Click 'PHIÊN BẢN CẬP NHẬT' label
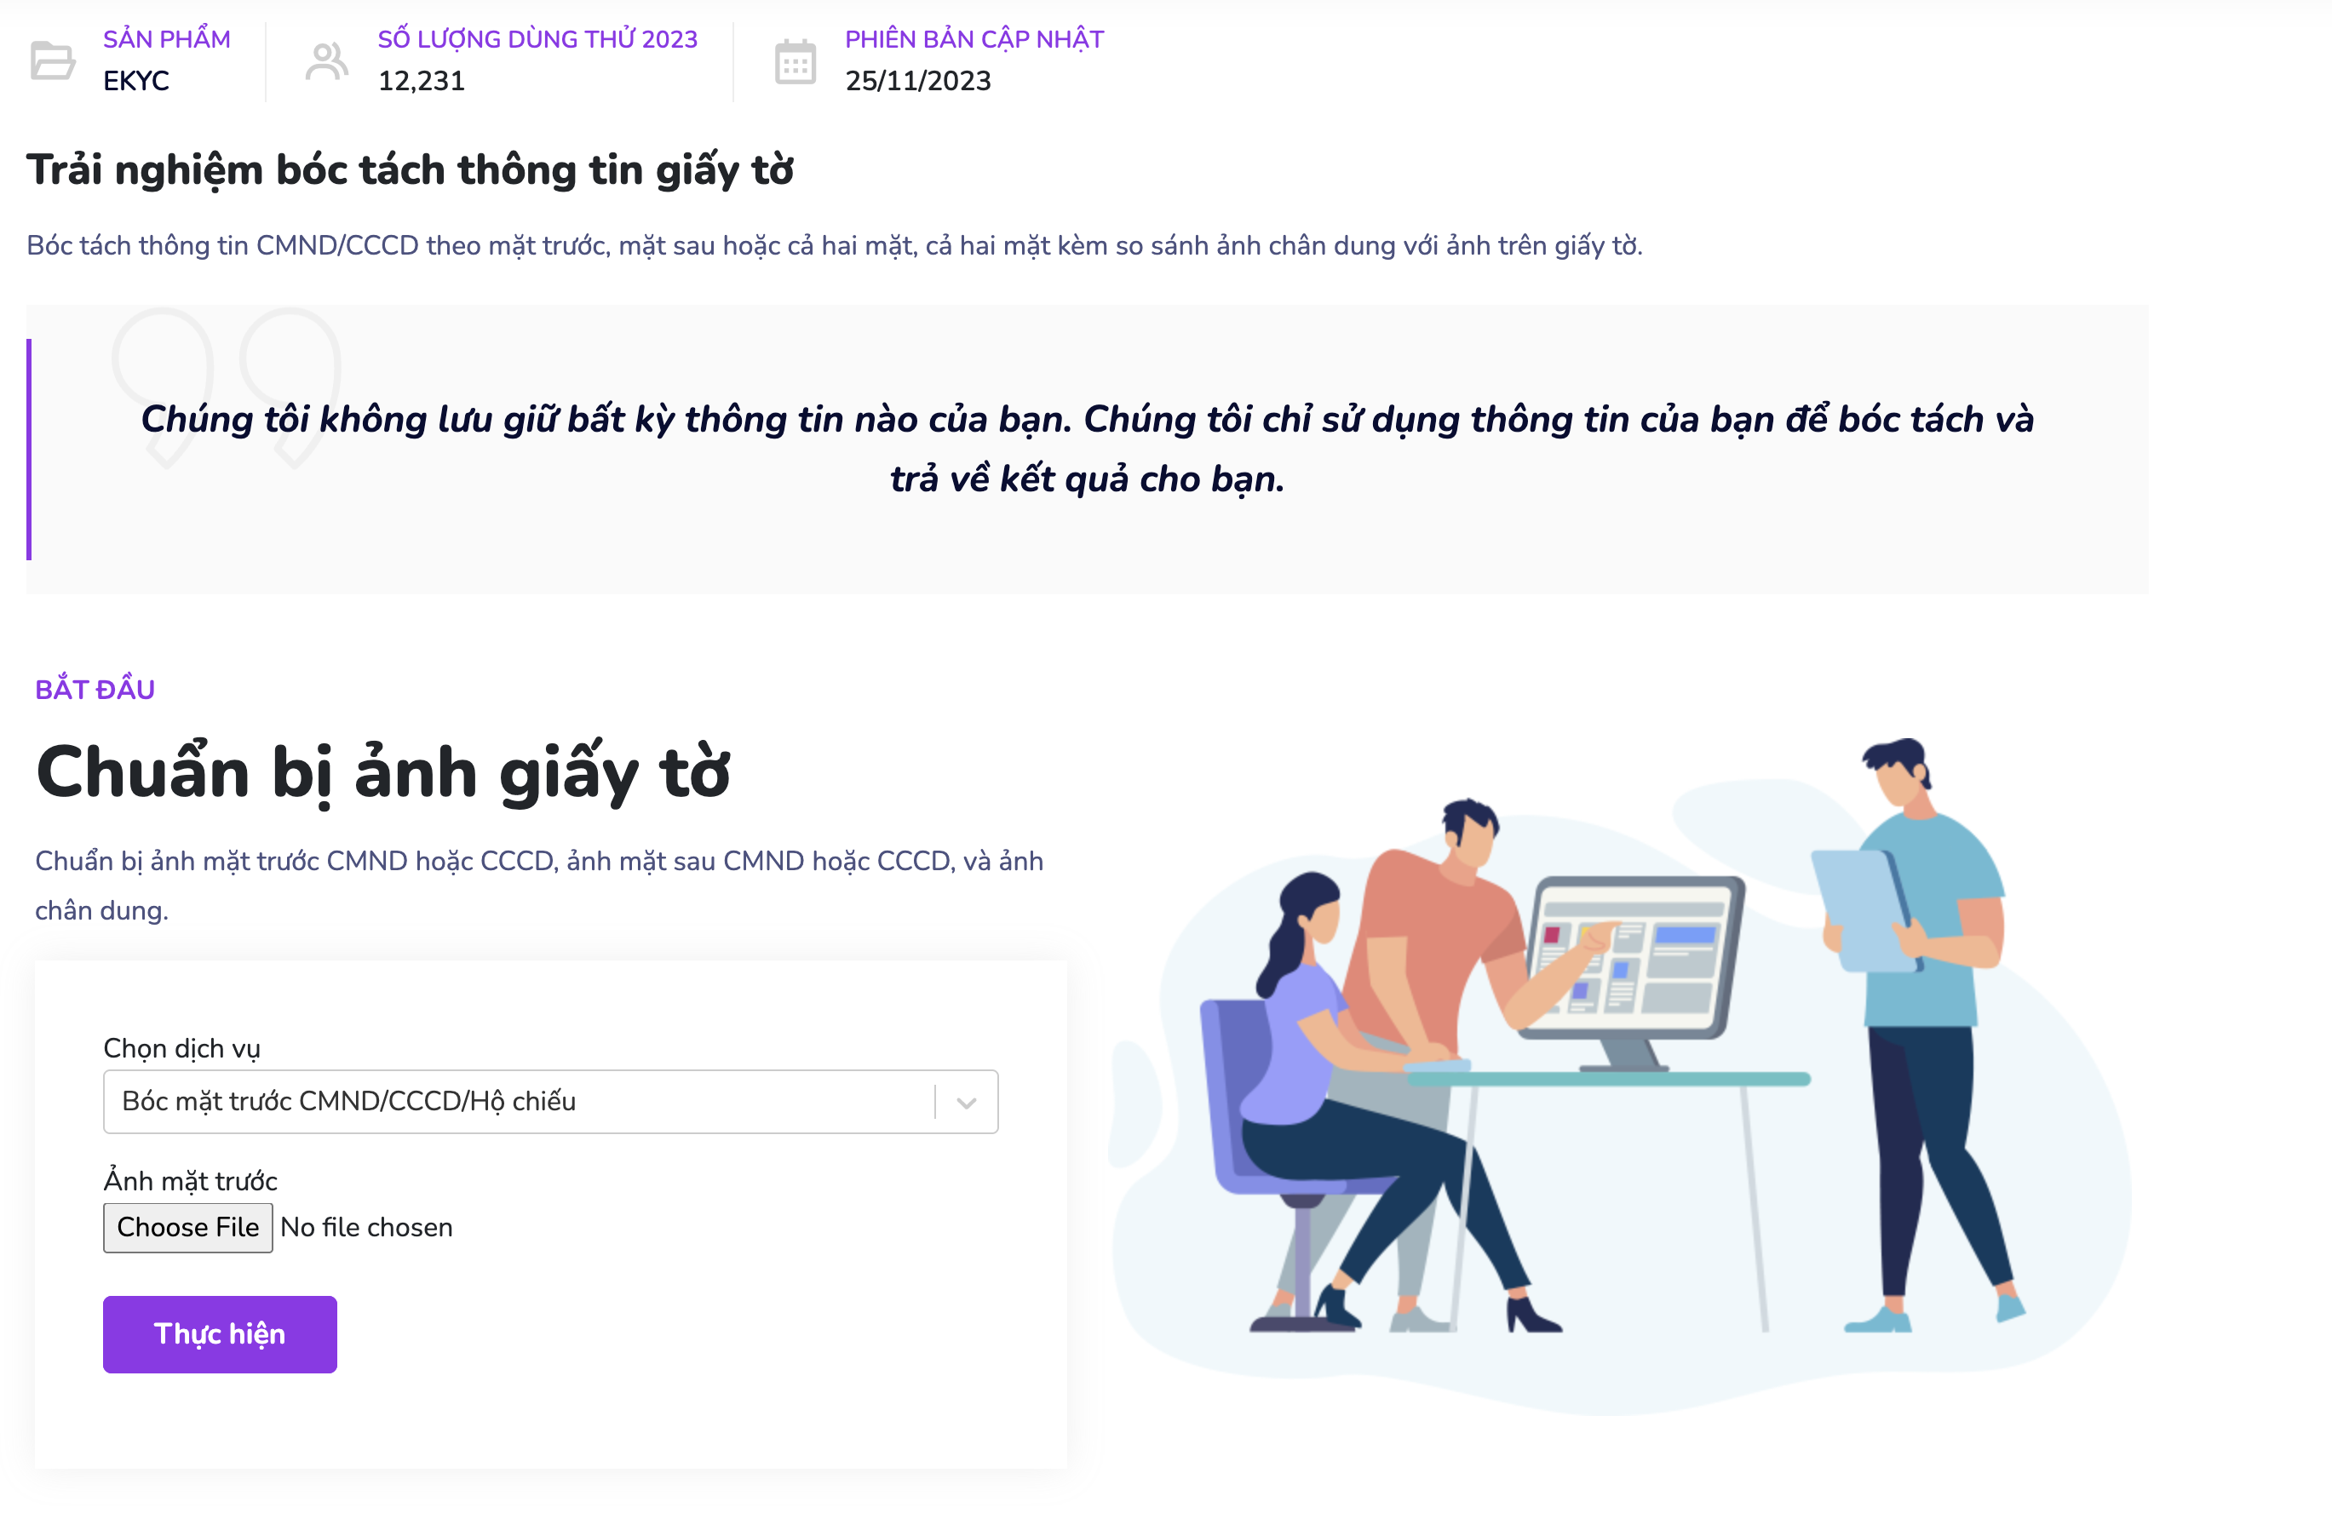 (974, 39)
